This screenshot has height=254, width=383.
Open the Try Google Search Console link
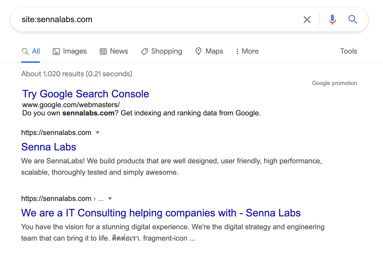tap(85, 94)
